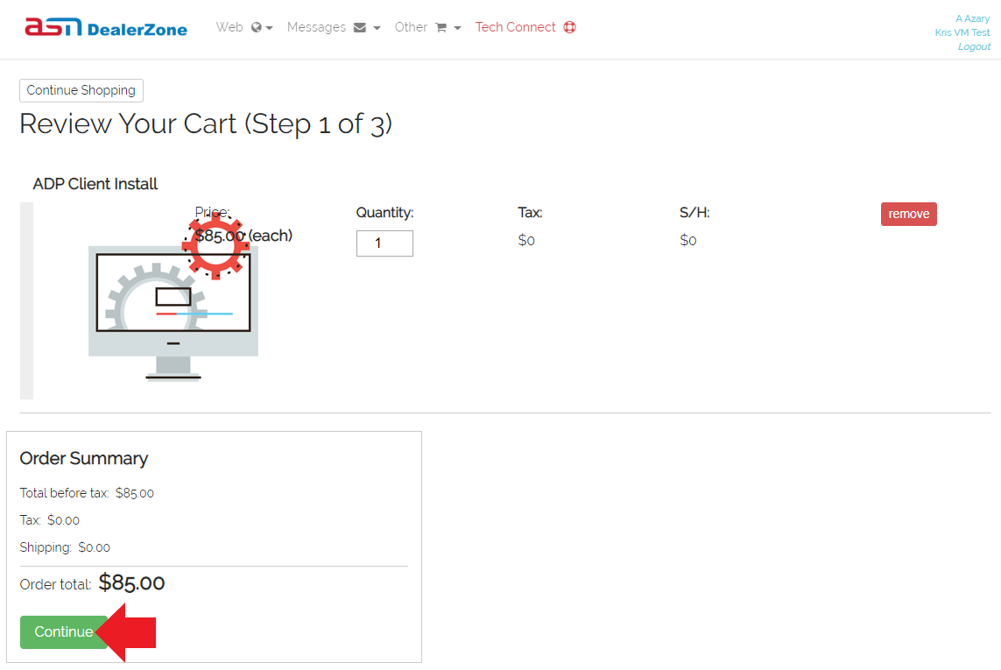
Task: Click the S/H: column label
Action: coord(694,213)
